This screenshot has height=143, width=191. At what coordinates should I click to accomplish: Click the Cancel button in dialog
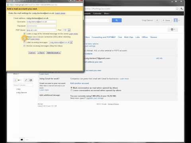[32, 53]
